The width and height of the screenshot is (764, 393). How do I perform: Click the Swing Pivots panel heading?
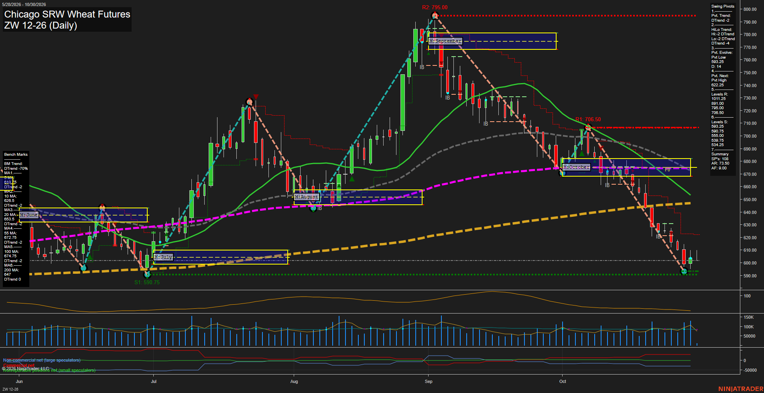point(723,6)
